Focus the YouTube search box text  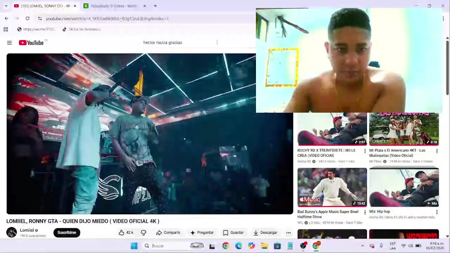[163, 43]
